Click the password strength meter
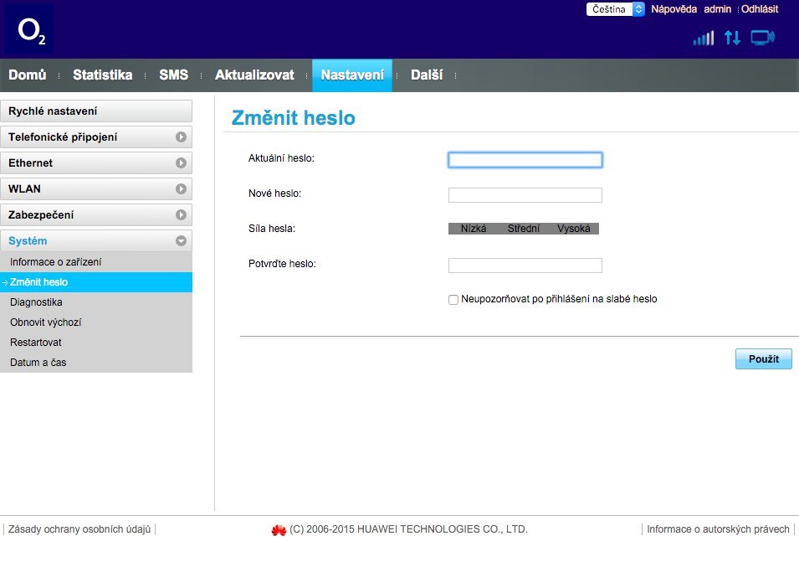Viewport: 799px width, 562px height. pos(524,228)
